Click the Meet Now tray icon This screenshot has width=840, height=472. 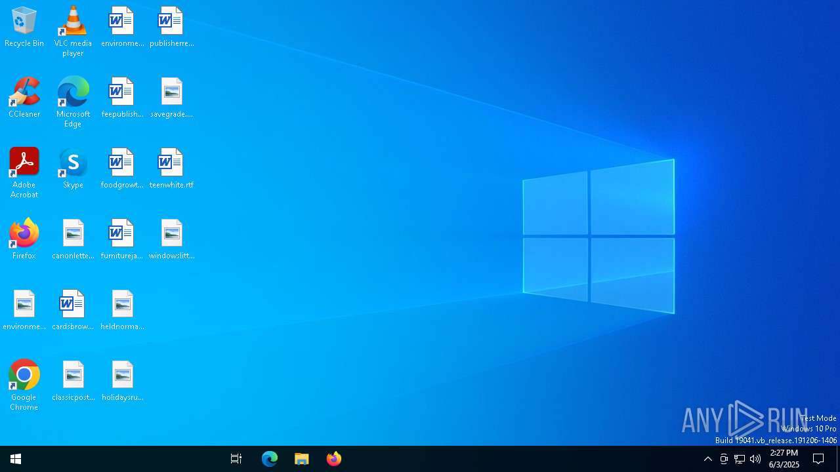click(x=724, y=459)
